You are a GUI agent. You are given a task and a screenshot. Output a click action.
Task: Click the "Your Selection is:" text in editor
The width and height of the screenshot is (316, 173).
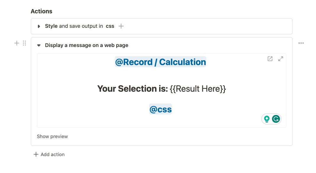(133, 88)
